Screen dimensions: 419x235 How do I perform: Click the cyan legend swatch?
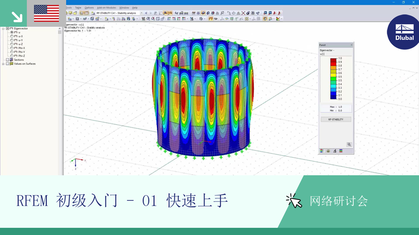click(x=334, y=86)
